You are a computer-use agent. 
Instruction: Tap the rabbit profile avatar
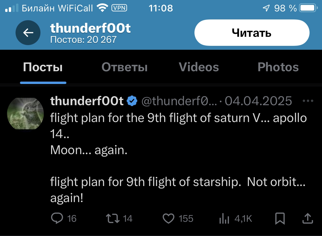click(25, 114)
